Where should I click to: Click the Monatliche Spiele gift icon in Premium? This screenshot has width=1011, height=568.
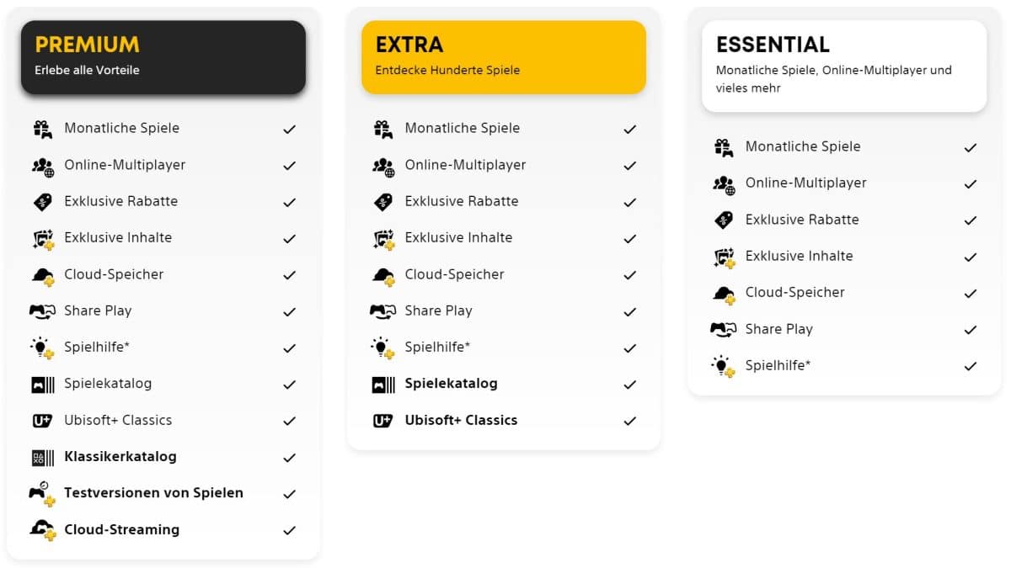pos(42,129)
